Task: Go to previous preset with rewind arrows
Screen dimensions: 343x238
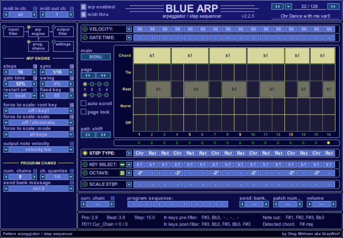Action: (278, 6)
